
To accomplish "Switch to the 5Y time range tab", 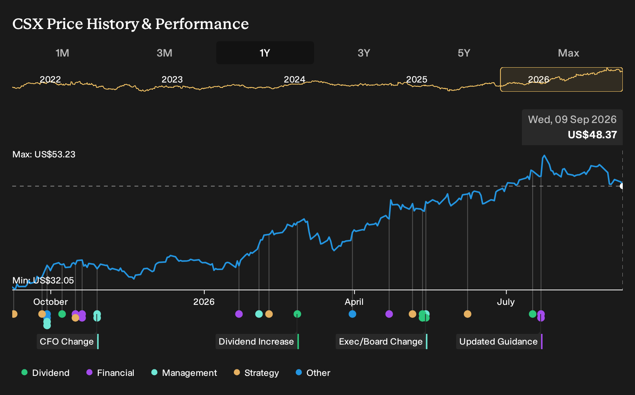I will [x=464, y=53].
